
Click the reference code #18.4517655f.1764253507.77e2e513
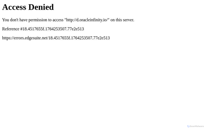point(52,29)
